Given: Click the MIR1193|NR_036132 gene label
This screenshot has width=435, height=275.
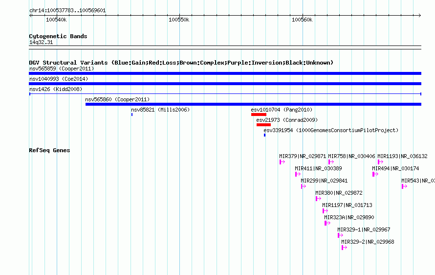Looking at the screenshot, I should [402, 156].
